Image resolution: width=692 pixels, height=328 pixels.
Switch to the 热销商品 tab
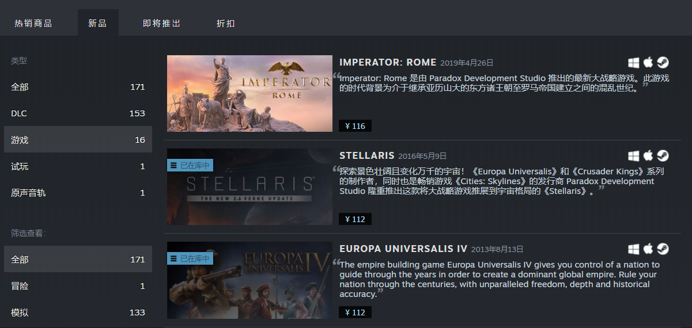tap(33, 23)
